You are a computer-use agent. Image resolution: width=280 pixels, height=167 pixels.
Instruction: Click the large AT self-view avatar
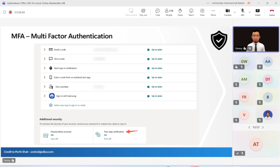point(256,144)
